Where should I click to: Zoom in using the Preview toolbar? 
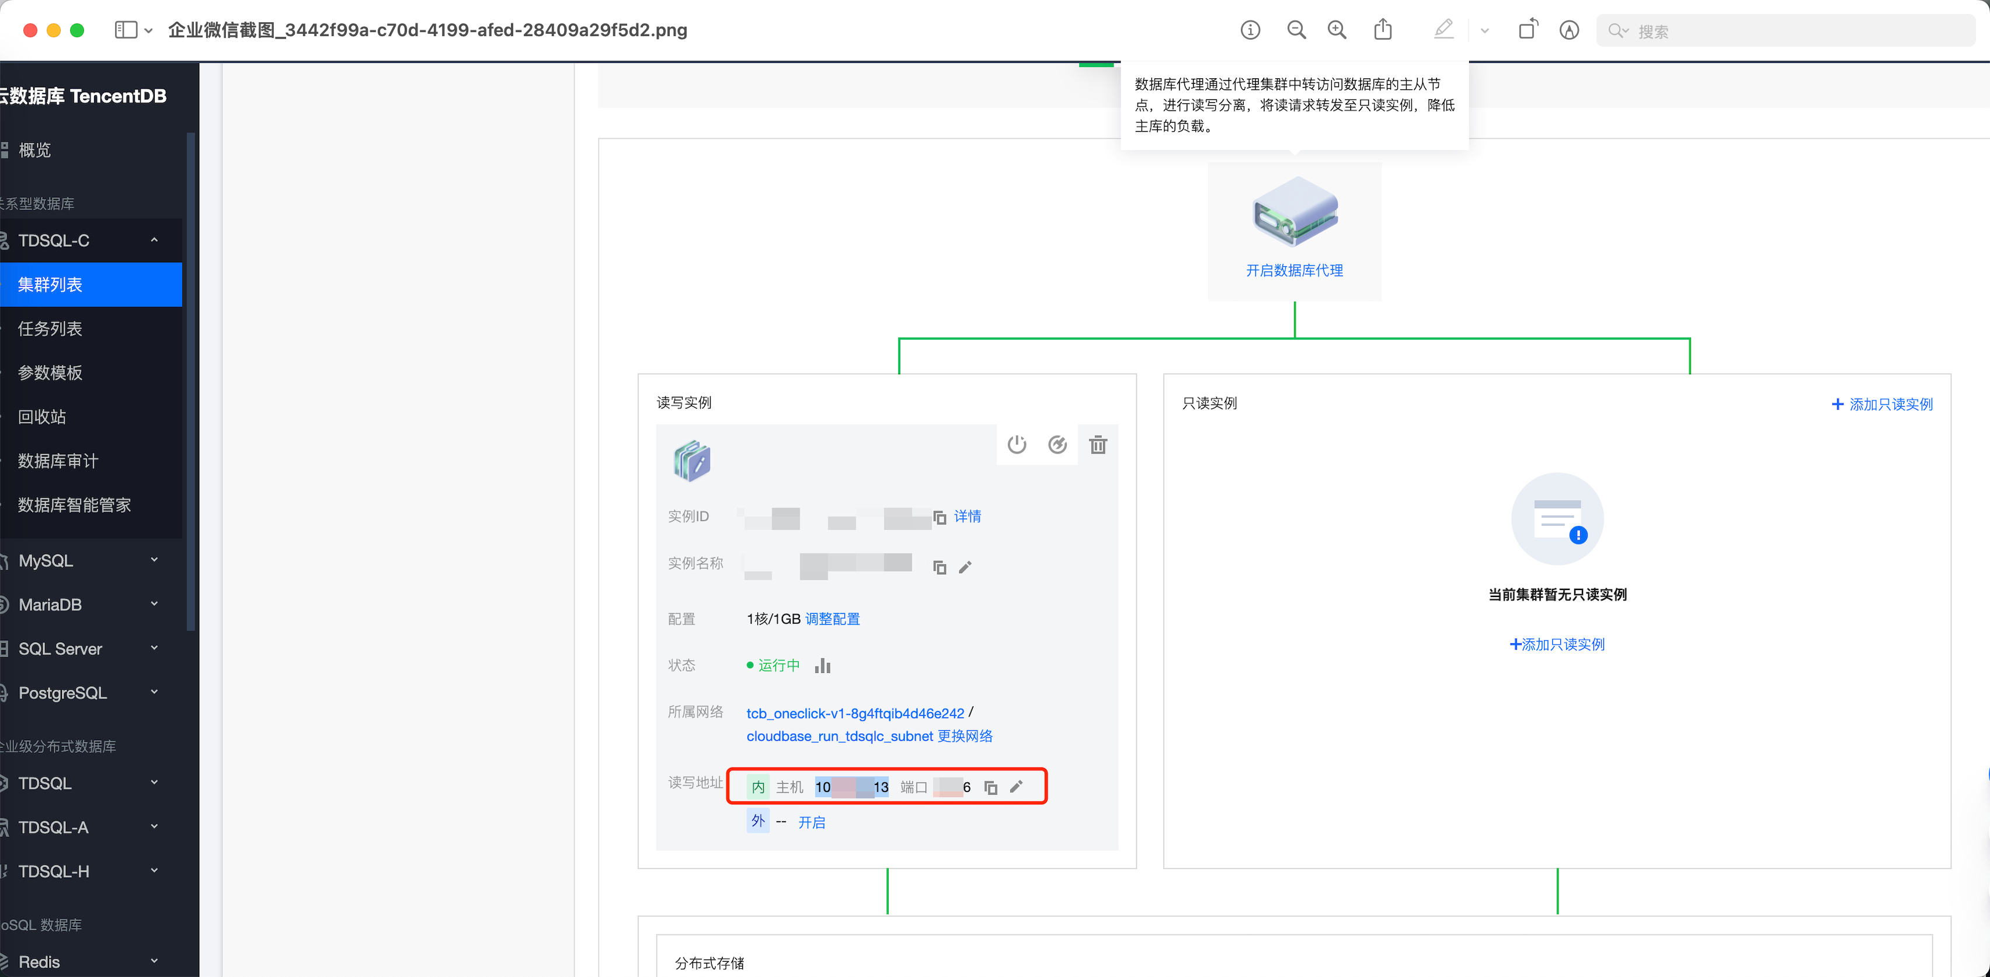1337,30
